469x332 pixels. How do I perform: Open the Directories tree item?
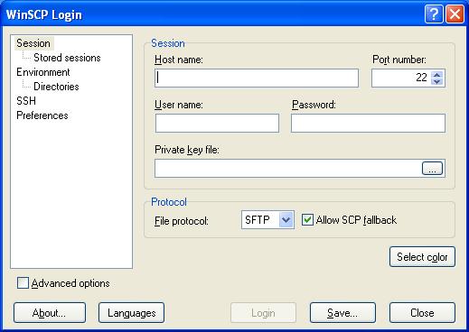56,87
